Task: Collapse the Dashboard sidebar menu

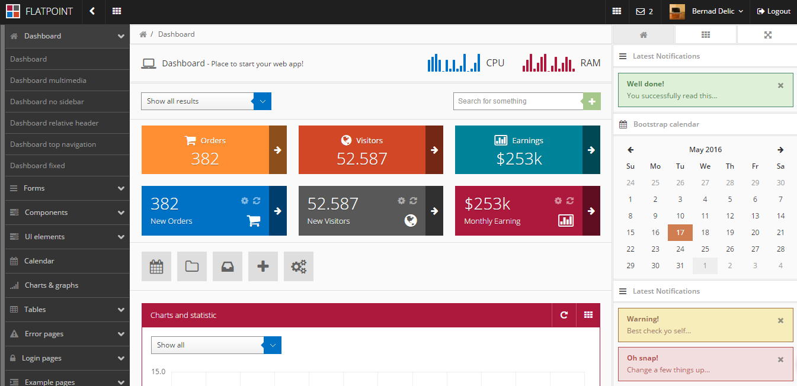Action: point(67,36)
